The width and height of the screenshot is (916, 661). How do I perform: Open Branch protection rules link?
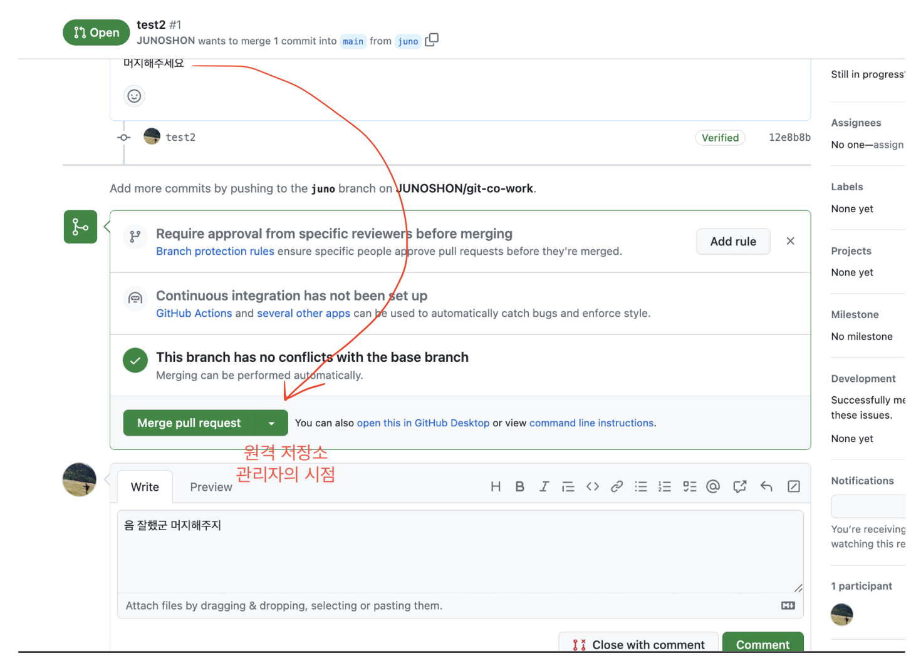(x=215, y=251)
